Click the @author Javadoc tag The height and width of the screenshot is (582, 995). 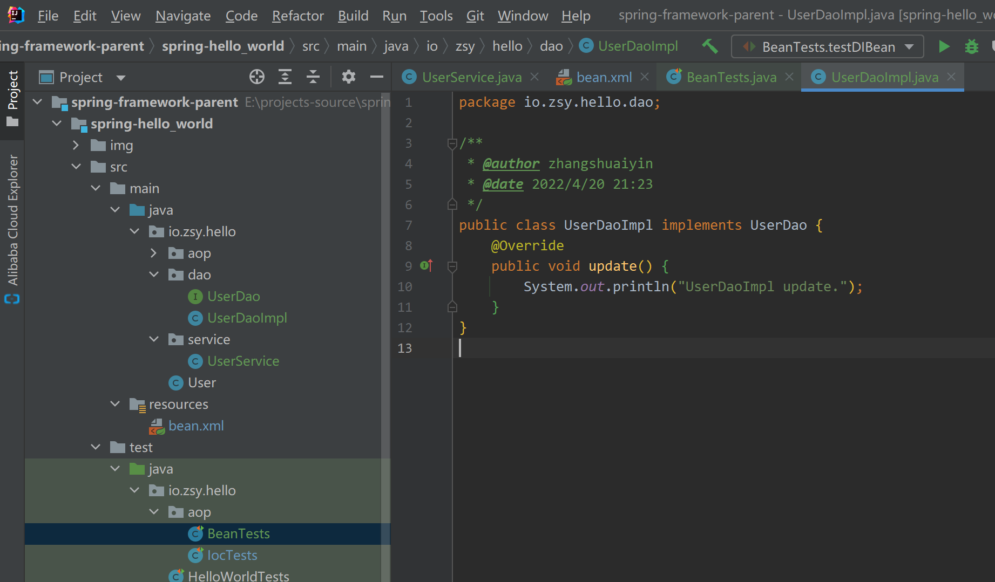(511, 163)
